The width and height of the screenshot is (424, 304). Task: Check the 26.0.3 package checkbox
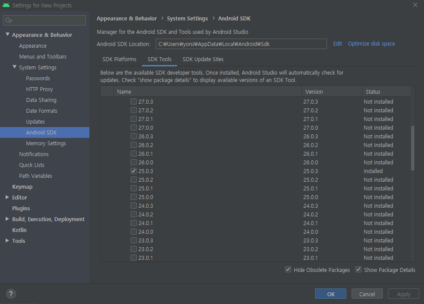click(134, 136)
